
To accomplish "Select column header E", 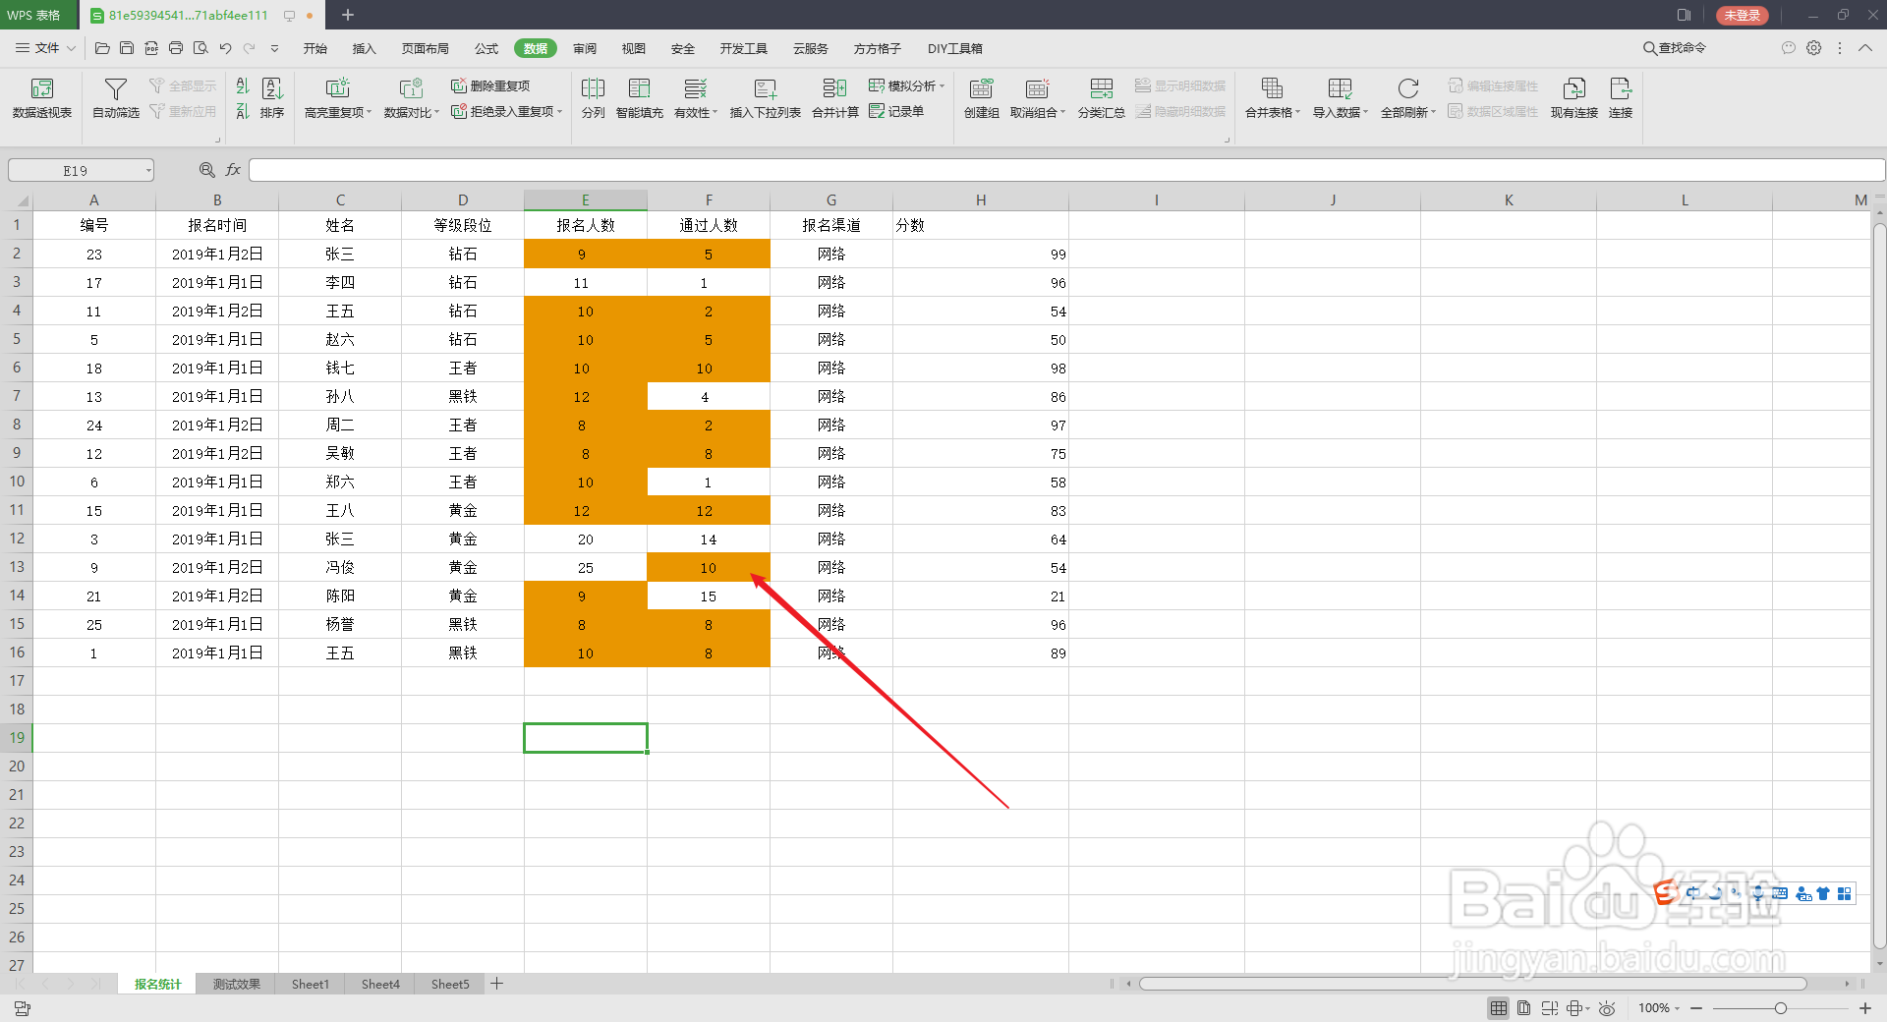I will 586,199.
